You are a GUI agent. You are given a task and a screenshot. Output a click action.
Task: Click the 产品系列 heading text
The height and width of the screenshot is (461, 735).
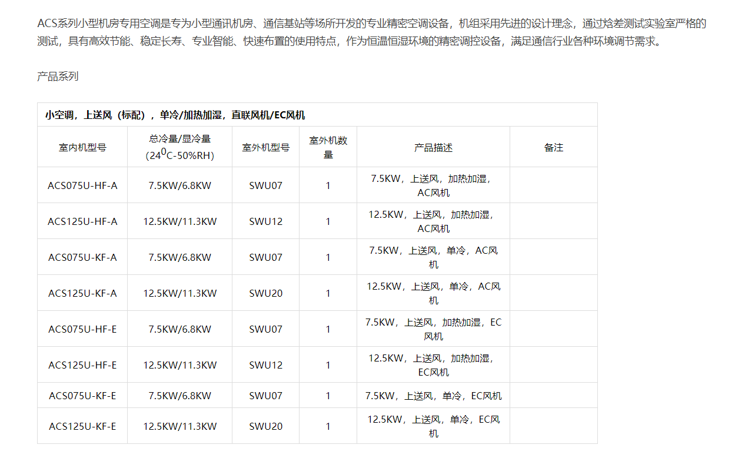58,77
